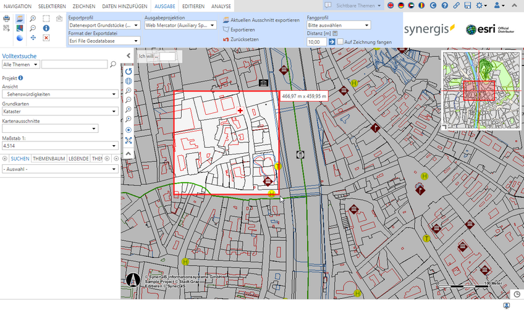The image size is (524, 310).
Task: Click the circular arrow refresh icon on map toolbar
Action: coord(129,72)
